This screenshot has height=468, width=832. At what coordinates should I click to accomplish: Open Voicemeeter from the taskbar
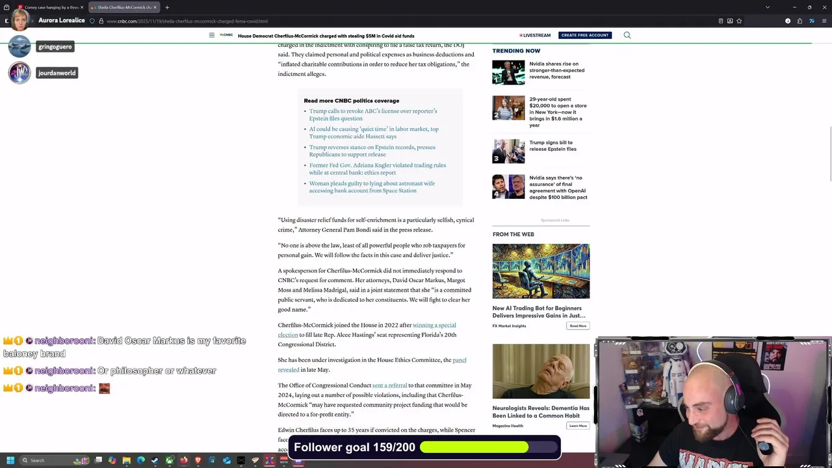click(x=284, y=460)
